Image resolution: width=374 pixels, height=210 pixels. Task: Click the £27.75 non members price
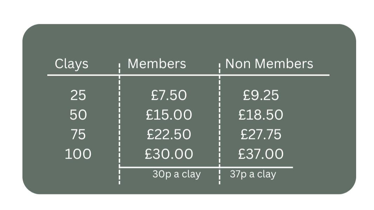[261, 134]
